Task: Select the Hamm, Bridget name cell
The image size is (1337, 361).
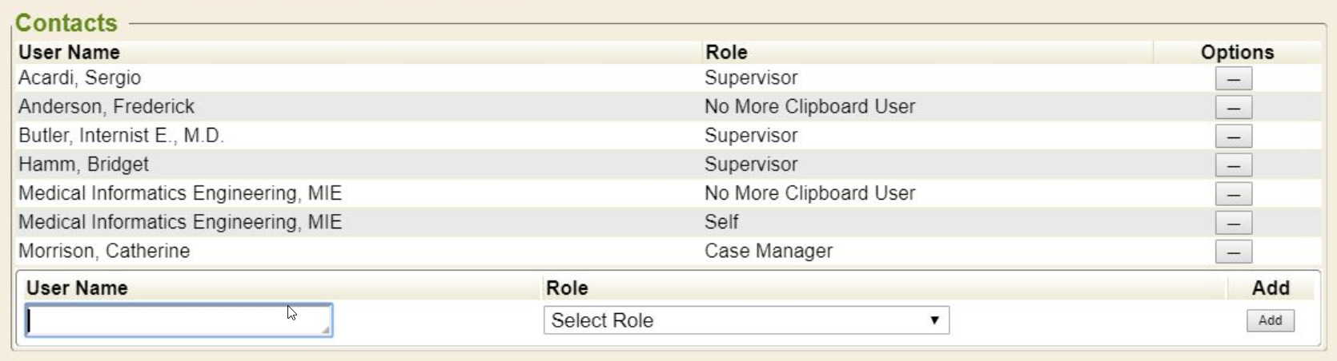Action: (x=83, y=165)
